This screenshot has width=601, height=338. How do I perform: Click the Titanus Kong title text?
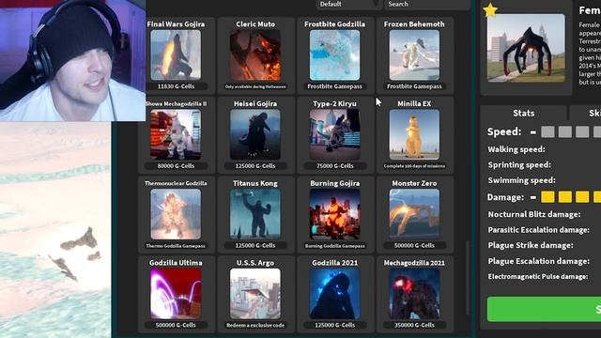click(x=255, y=183)
